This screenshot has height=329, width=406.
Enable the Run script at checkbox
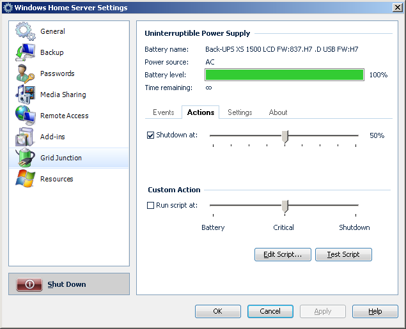[x=150, y=205]
